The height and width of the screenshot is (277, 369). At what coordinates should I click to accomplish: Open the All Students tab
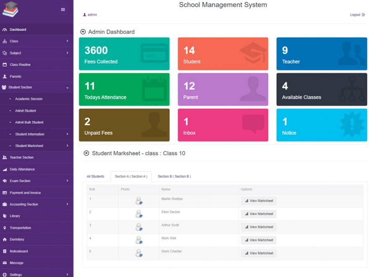[95, 176]
